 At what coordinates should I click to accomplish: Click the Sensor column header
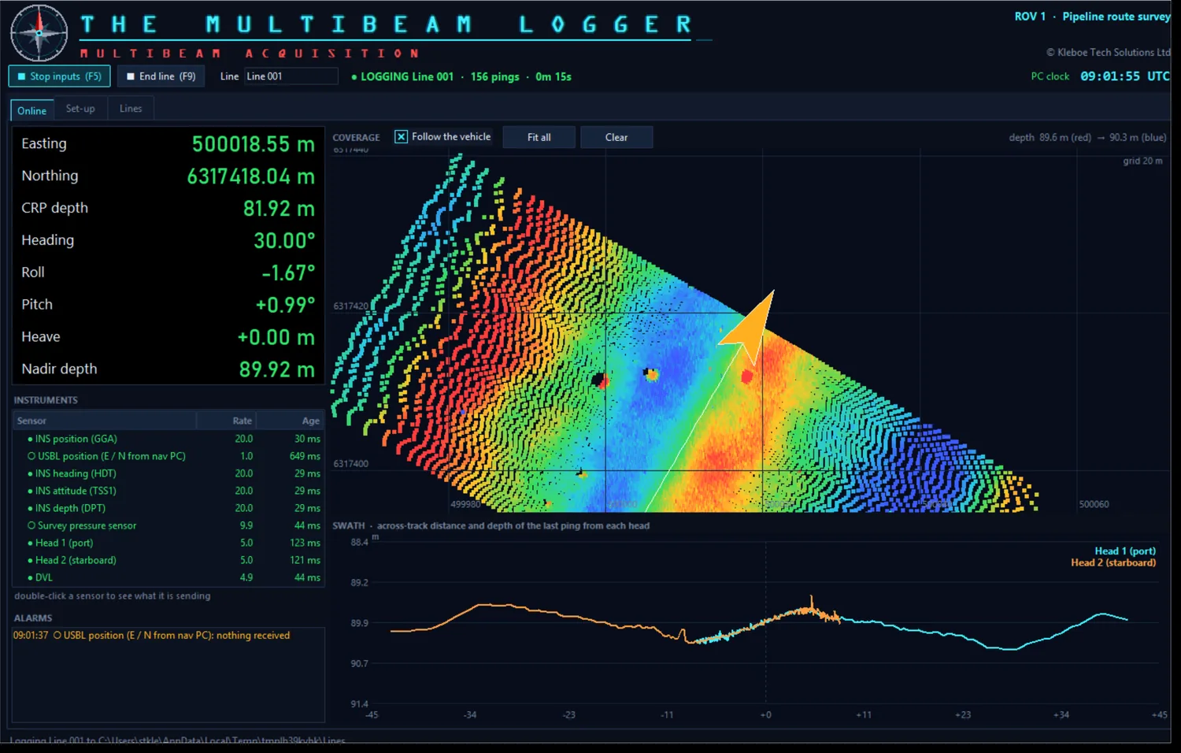(105, 421)
